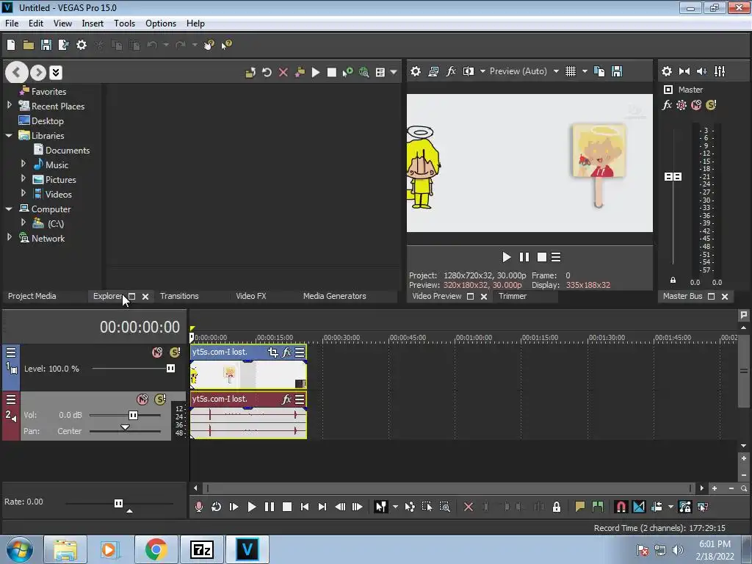Open Master Bus audio properties gear

click(x=667, y=71)
